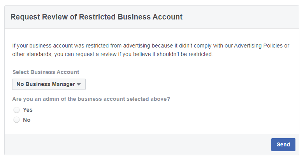Click the first line of the description paragraph
304x160 pixels.
point(151,46)
